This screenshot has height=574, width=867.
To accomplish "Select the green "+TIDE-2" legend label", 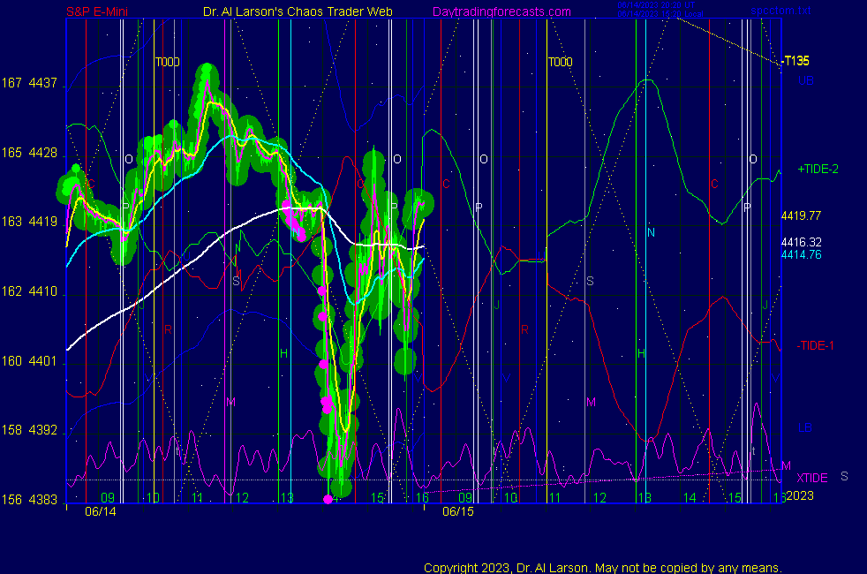I will click(818, 170).
